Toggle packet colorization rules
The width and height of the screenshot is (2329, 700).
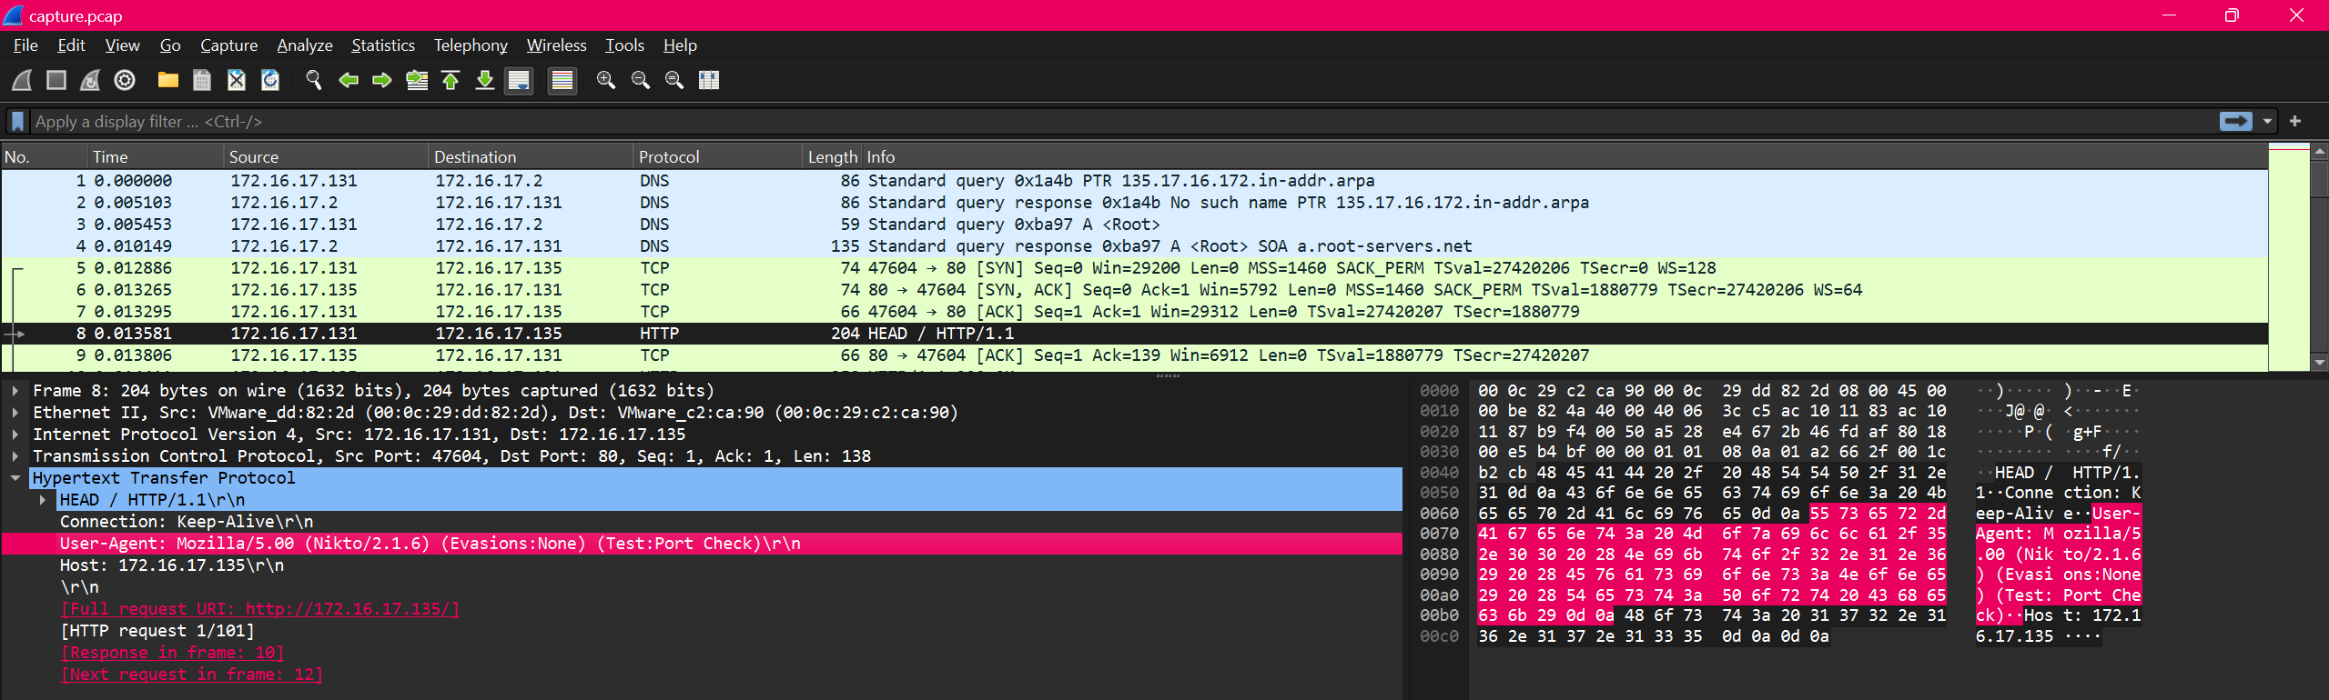coord(562,80)
